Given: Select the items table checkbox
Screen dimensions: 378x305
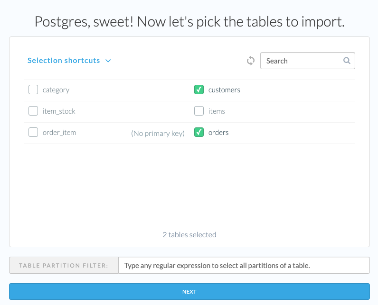Looking at the screenshot, I should [x=199, y=111].
